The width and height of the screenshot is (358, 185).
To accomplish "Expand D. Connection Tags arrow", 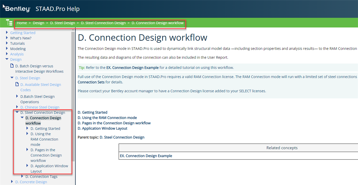I will coord(22,176).
